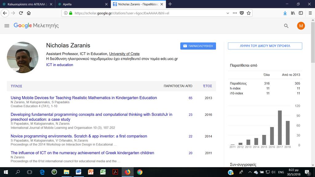Bookmark this page with the star

click(249, 13)
